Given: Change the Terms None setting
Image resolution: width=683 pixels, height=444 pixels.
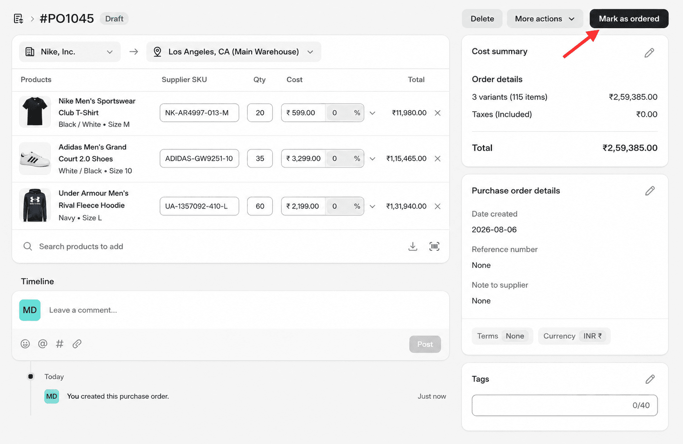Looking at the screenshot, I should tap(502, 336).
